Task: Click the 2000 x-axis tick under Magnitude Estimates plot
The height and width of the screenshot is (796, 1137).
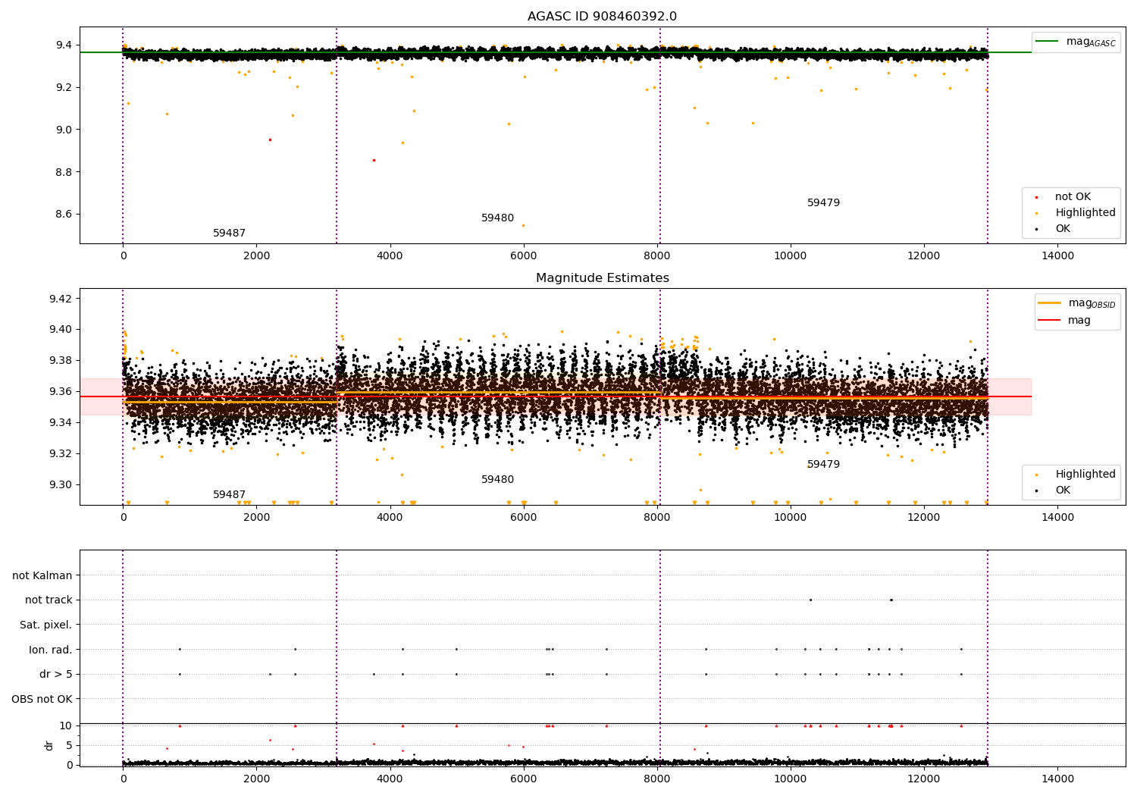Action: click(256, 518)
